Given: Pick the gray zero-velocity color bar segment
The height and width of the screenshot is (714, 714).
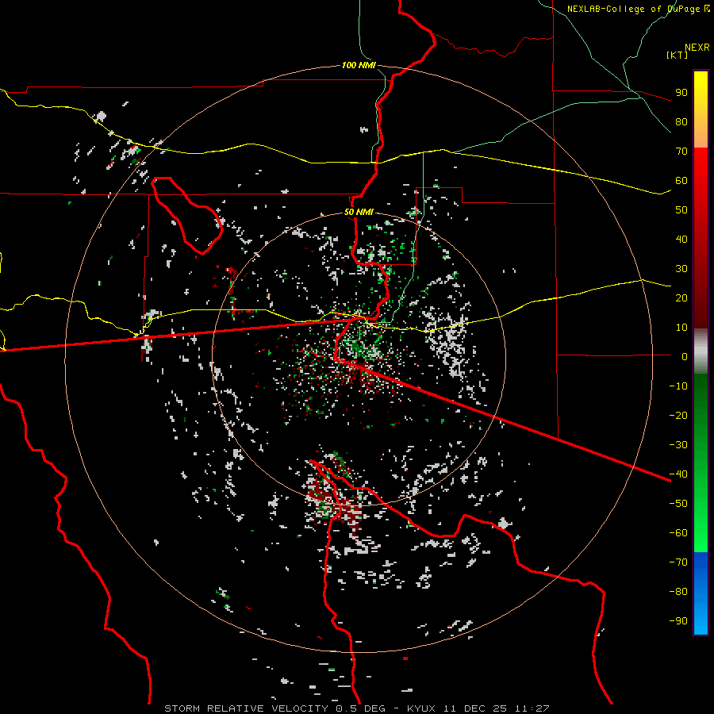Looking at the screenshot, I should (701, 351).
